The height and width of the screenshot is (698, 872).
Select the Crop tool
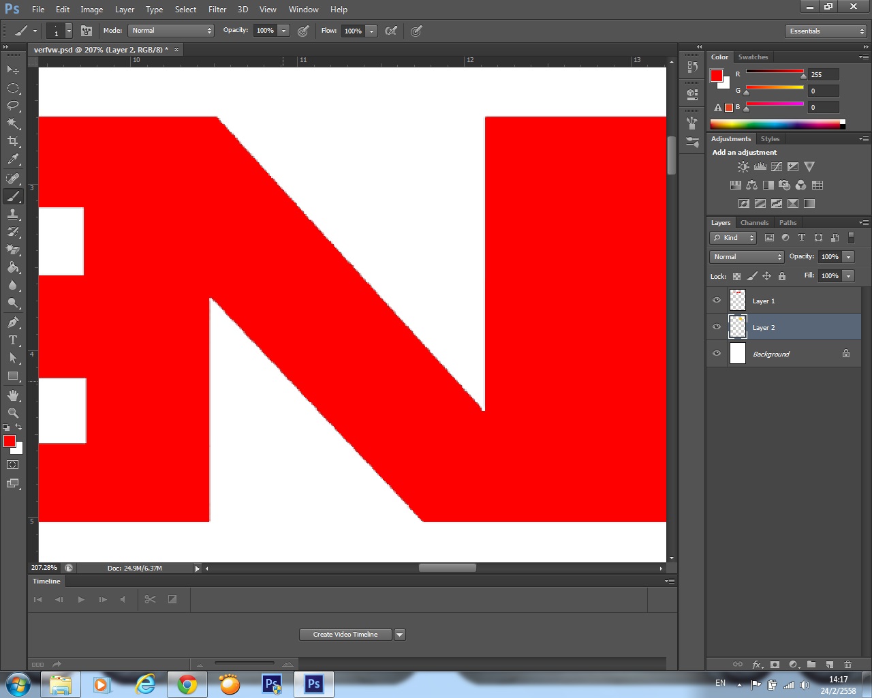click(x=13, y=141)
